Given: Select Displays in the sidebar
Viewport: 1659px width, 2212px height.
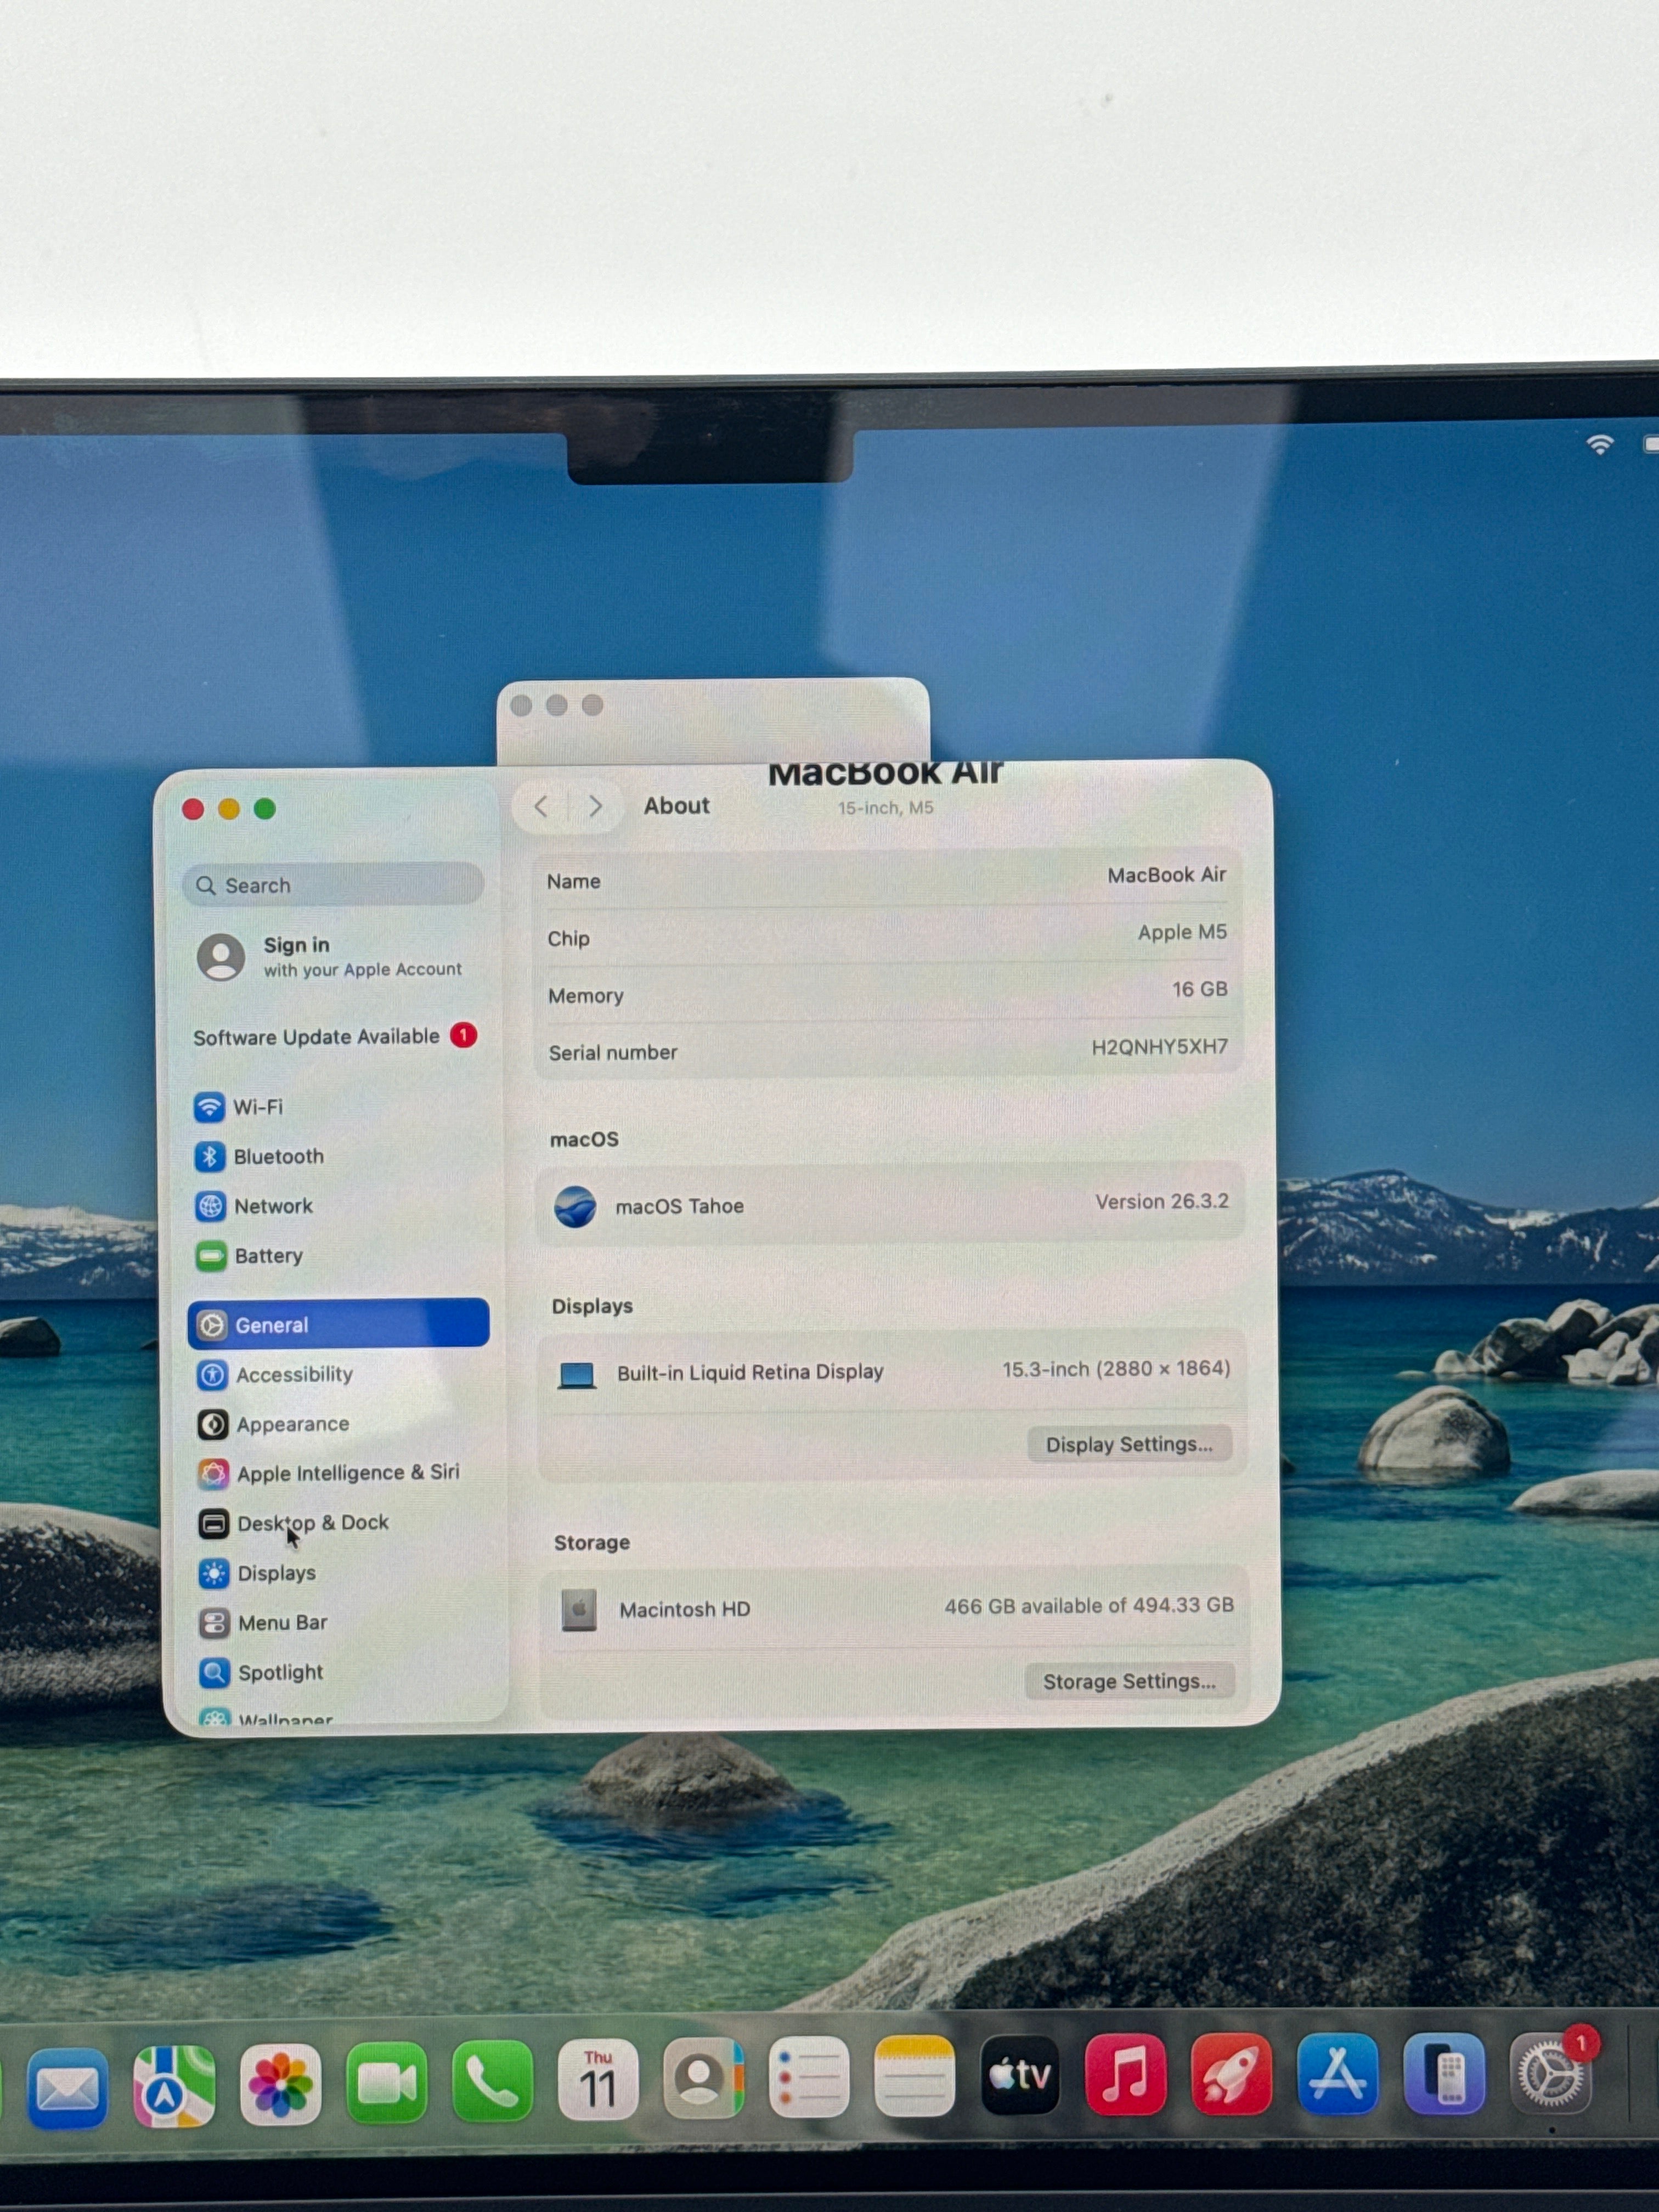Looking at the screenshot, I should pyautogui.click(x=341, y=1573).
